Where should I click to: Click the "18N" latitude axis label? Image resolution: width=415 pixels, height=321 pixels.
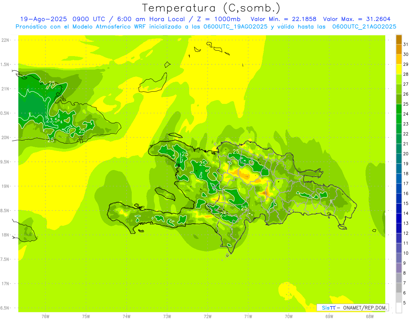[5, 235]
